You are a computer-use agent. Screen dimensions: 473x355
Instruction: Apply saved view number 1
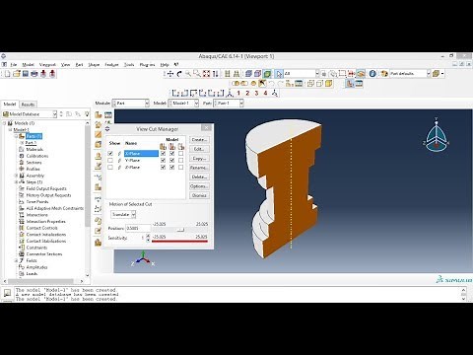pyautogui.click(x=238, y=94)
